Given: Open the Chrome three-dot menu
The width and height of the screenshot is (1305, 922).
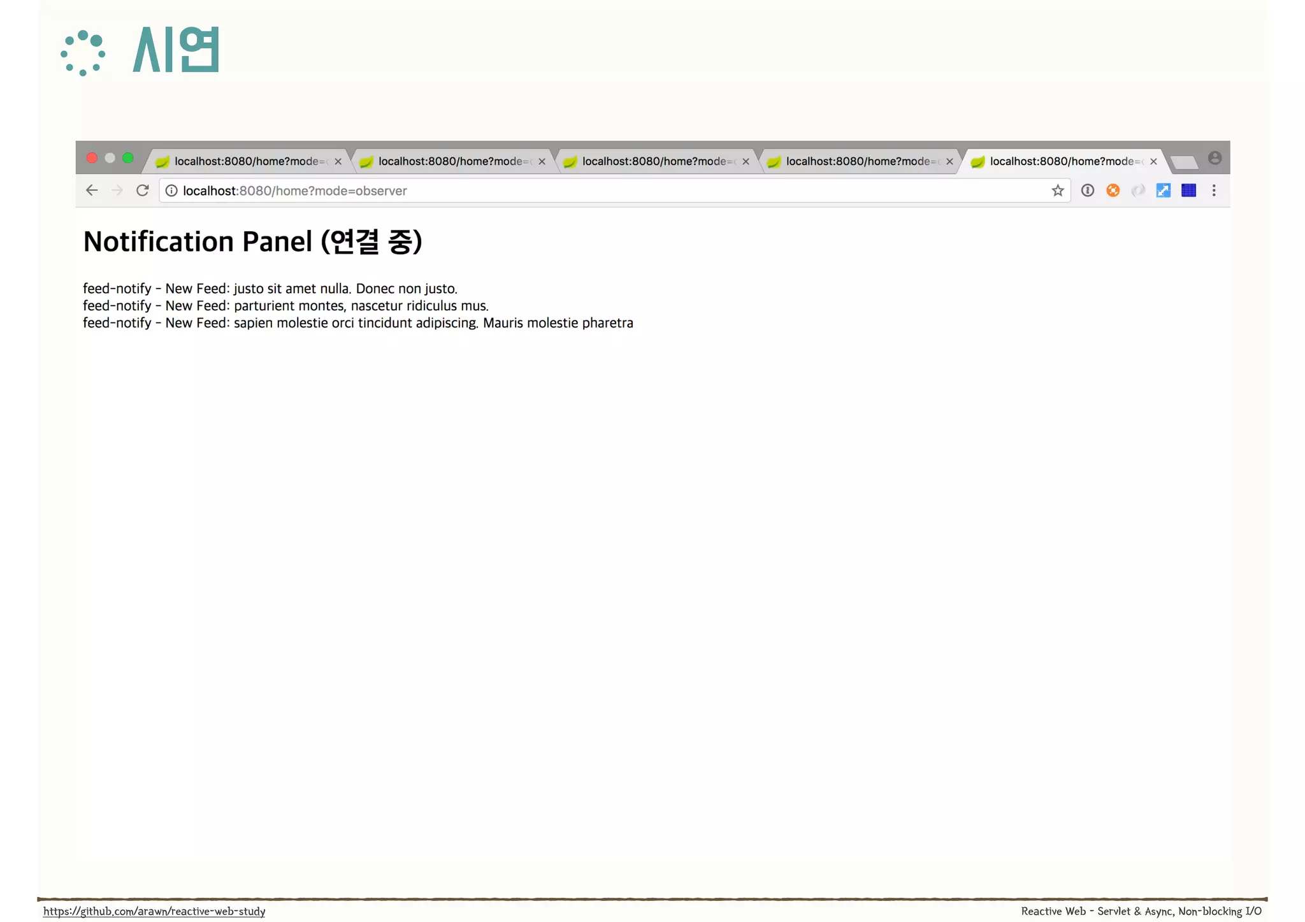Looking at the screenshot, I should [x=1214, y=191].
